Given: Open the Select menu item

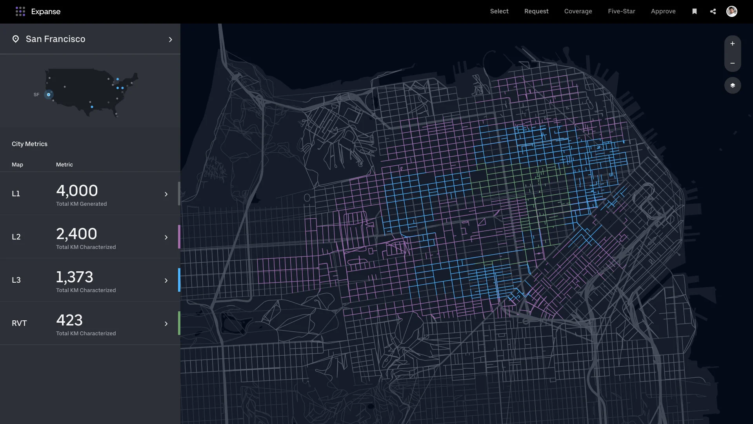Looking at the screenshot, I should tap(499, 11).
